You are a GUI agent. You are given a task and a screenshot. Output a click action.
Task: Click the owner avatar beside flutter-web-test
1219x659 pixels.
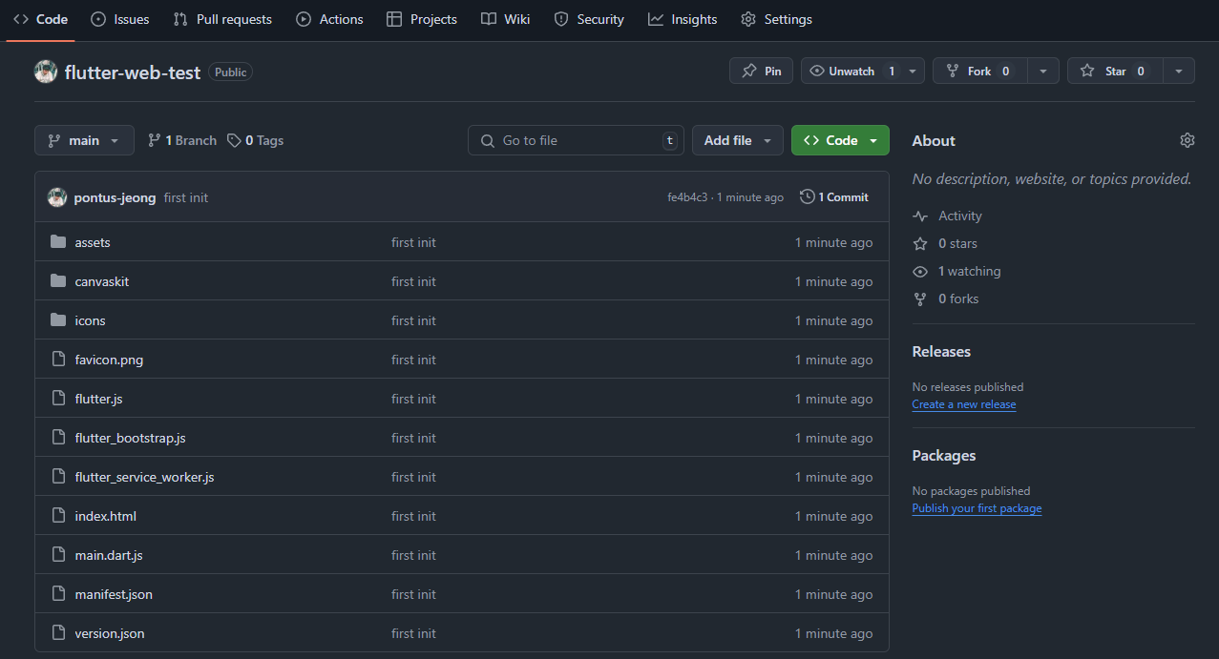point(46,72)
